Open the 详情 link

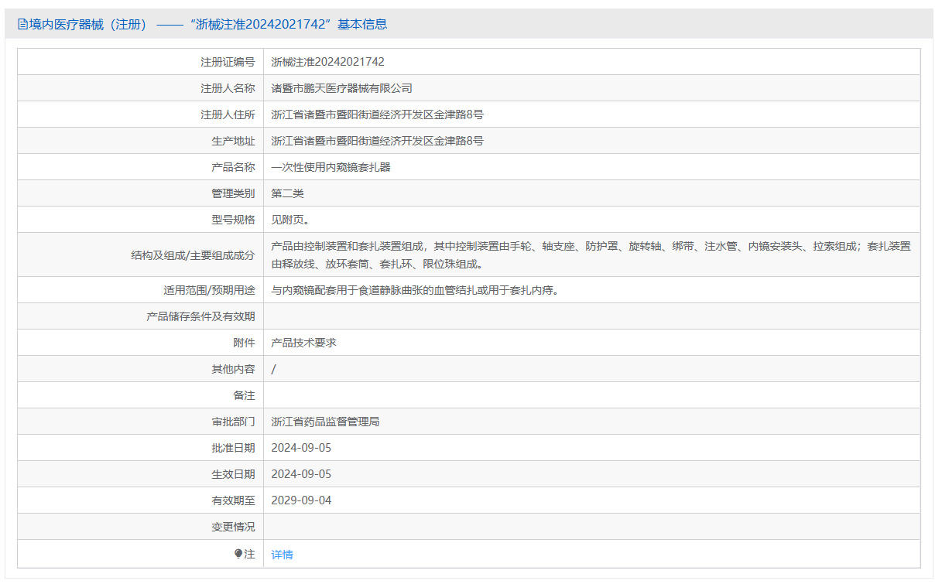[283, 555]
